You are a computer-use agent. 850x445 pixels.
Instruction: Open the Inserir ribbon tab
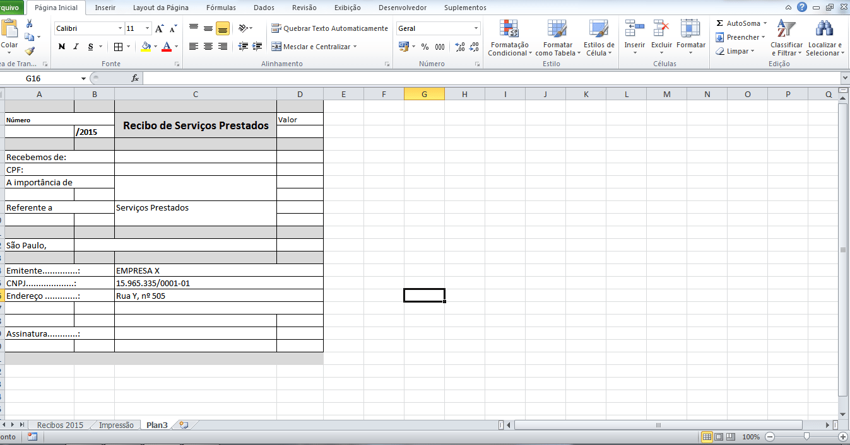[105, 8]
